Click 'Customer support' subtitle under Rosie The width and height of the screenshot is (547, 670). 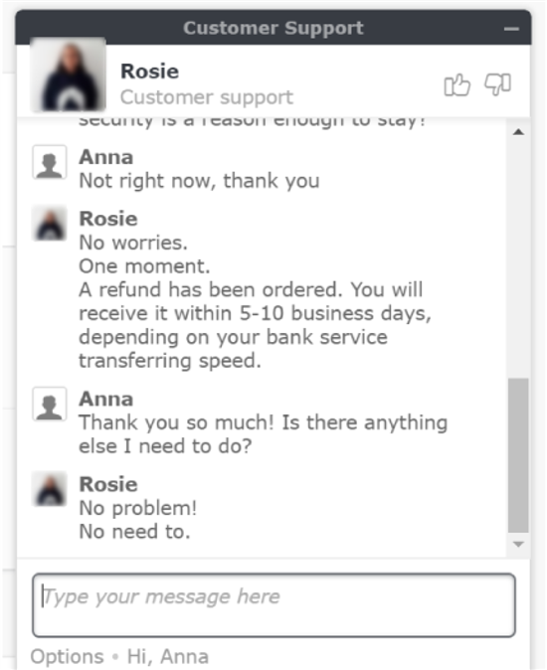click(x=207, y=97)
